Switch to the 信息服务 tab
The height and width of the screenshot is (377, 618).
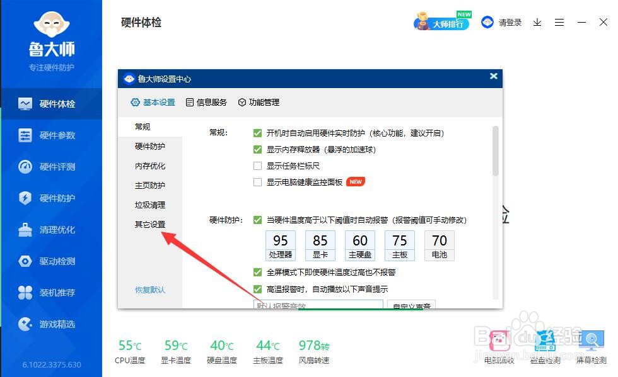tap(207, 103)
